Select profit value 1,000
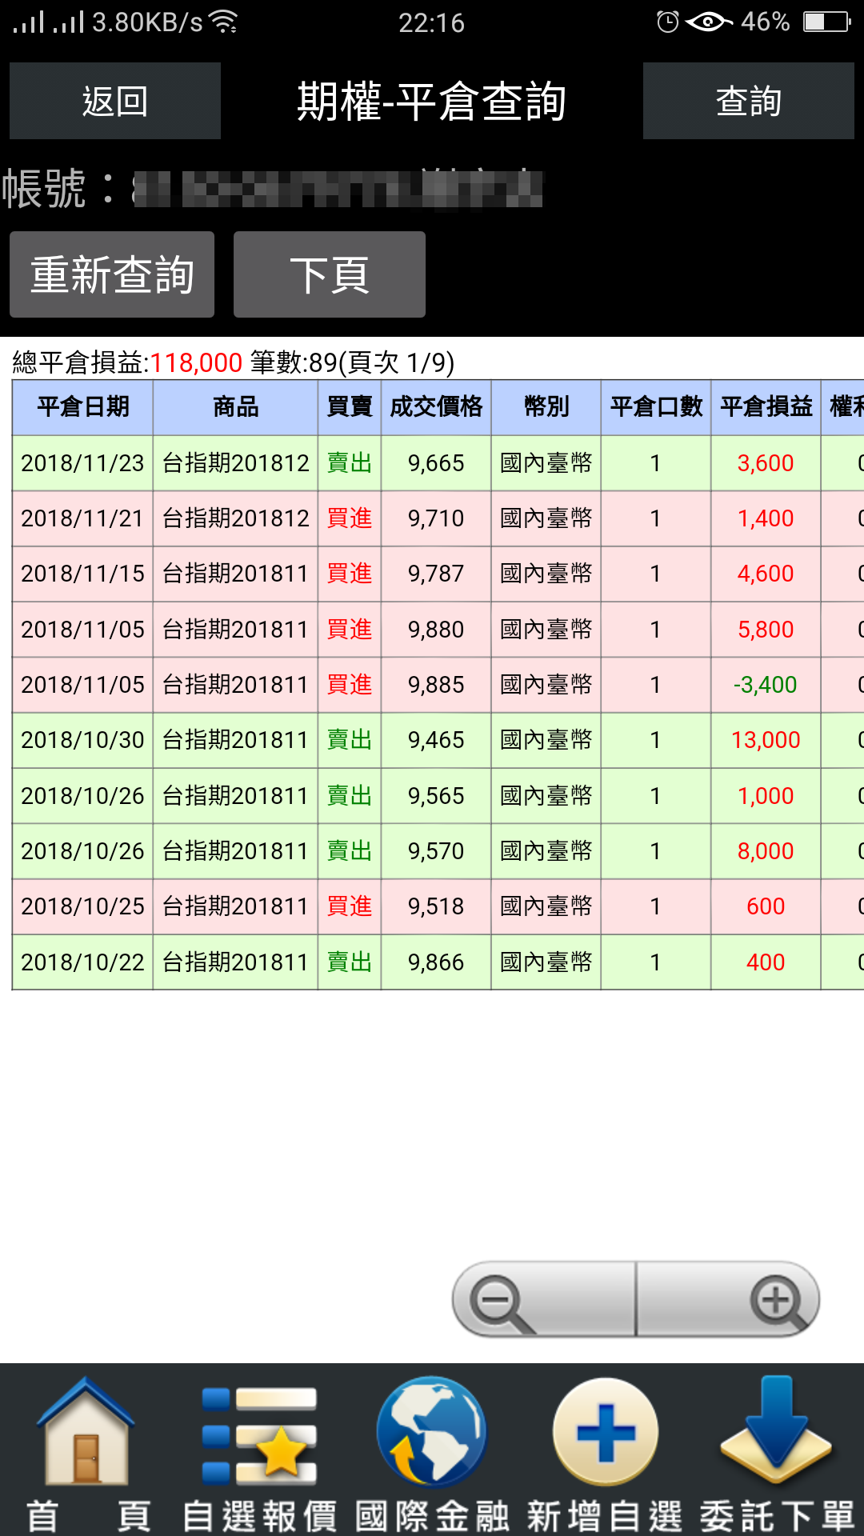Viewport: 864px width, 1536px height. (x=766, y=796)
